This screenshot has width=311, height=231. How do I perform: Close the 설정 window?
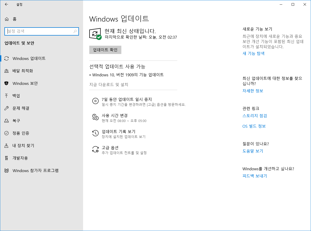305,4
